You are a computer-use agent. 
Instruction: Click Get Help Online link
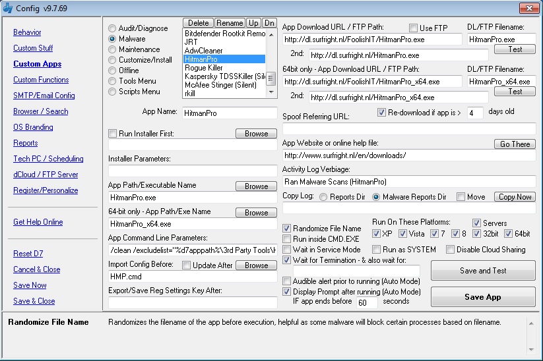[x=38, y=222]
